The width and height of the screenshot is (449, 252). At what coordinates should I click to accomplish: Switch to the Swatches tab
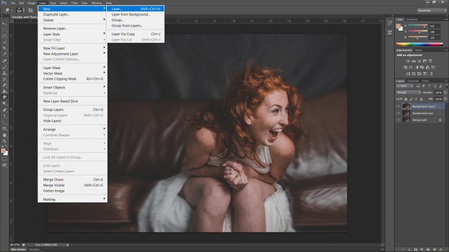pyautogui.click(x=412, y=19)
